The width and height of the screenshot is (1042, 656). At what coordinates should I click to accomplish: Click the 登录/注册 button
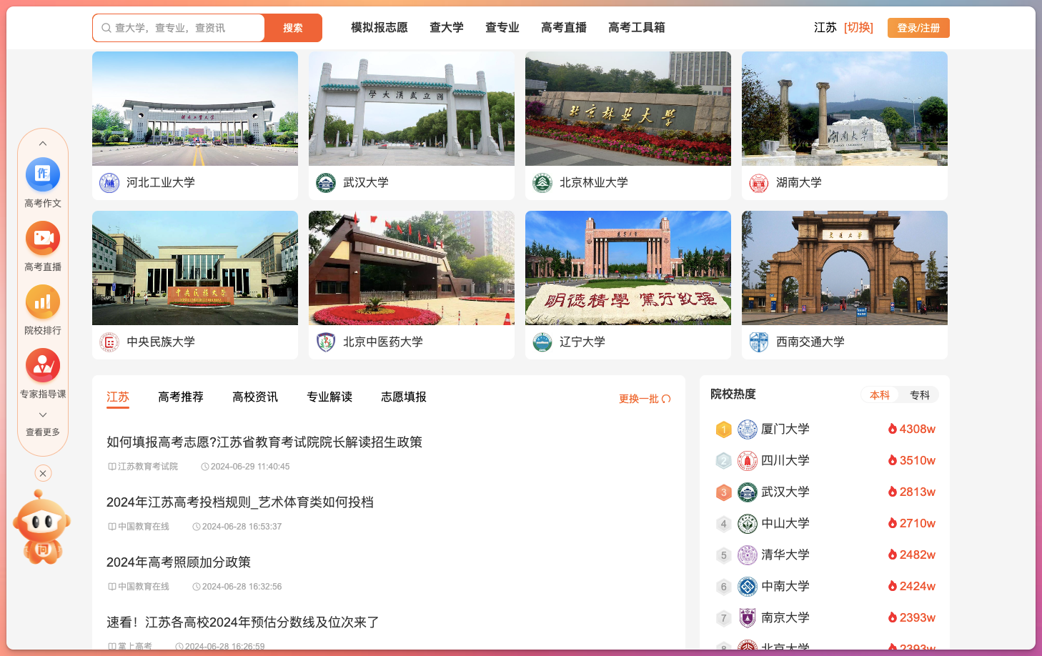click(918, 28)
